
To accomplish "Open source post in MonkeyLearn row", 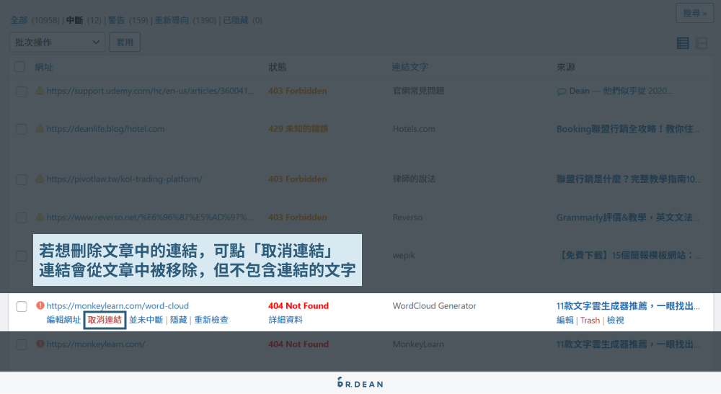I will click(x=628, y=344).
